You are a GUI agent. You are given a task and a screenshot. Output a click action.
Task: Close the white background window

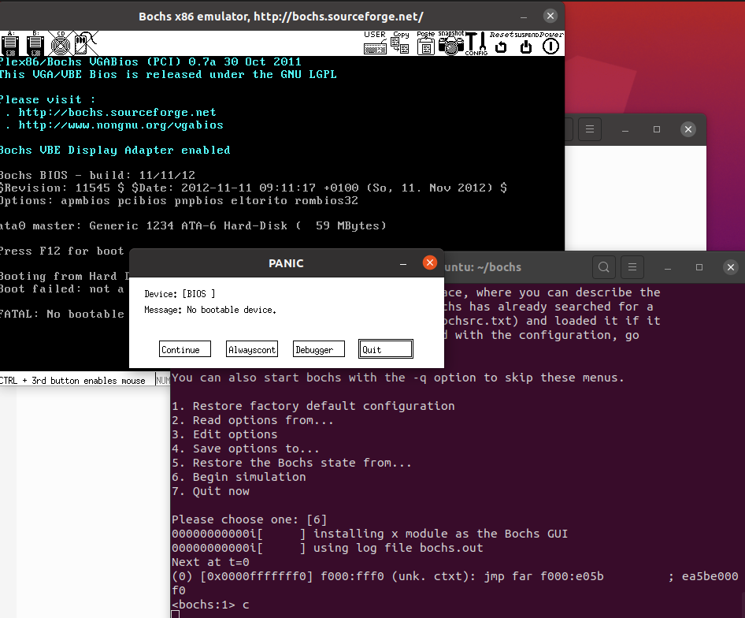[688, 129]
